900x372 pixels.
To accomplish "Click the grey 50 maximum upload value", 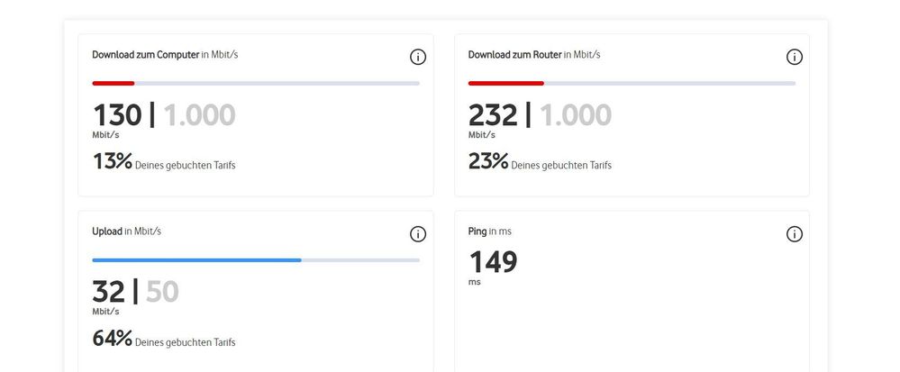I will [162, 292].
